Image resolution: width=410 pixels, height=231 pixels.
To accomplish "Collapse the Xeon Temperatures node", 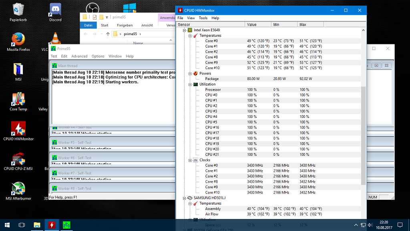I will [x=190, y=36].
